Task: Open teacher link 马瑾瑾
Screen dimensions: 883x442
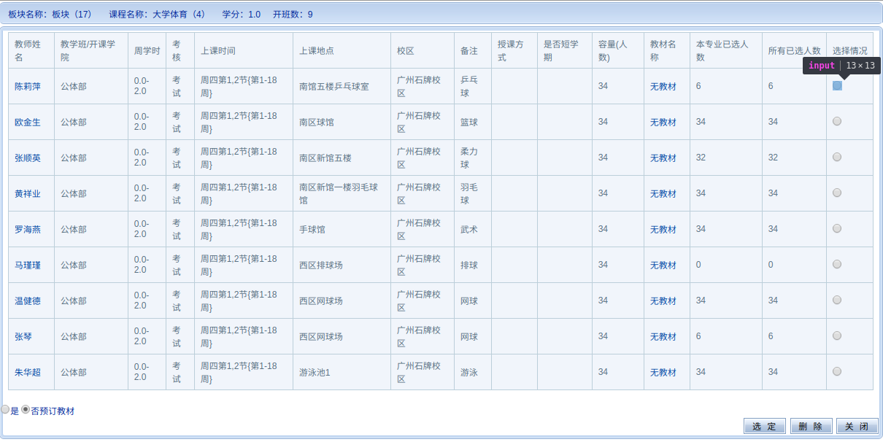Action: click(28, 265)
